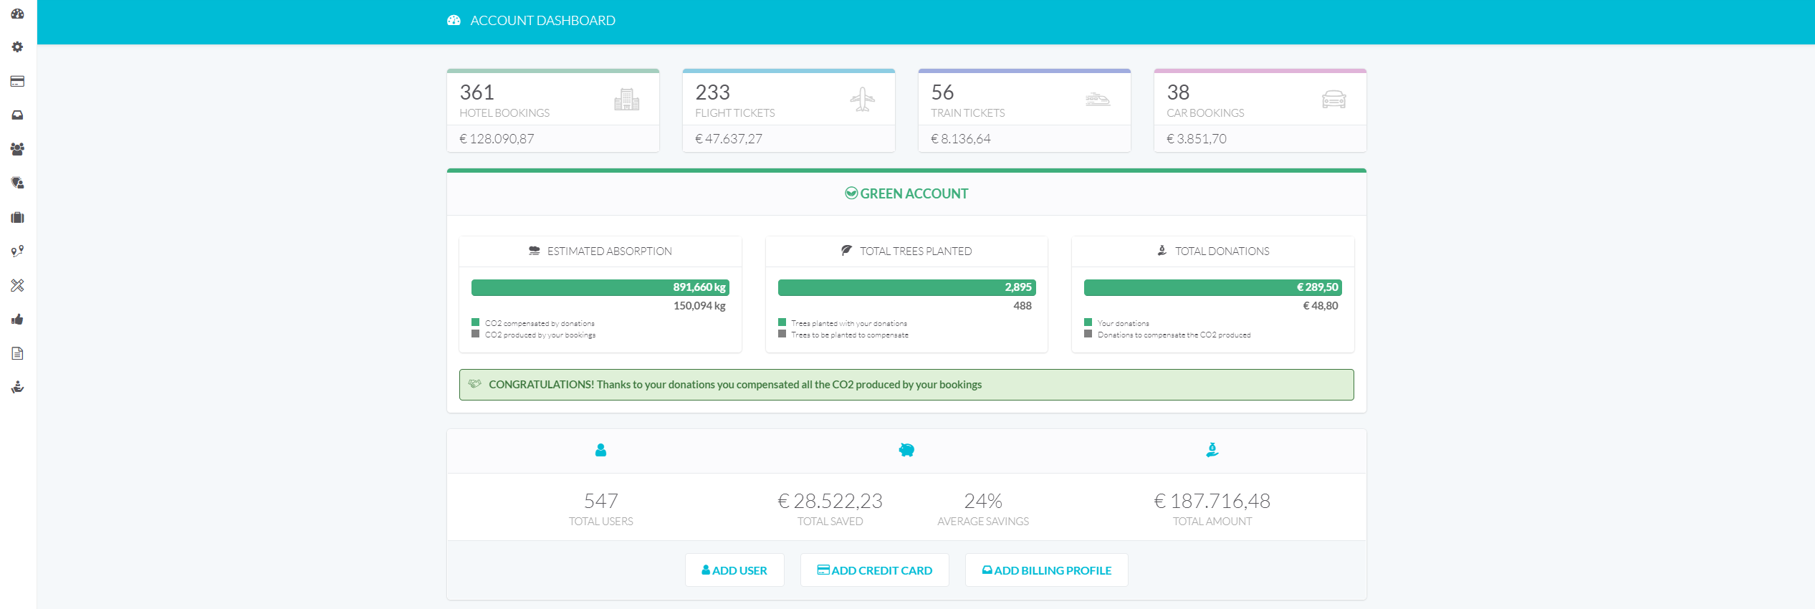Image resolution: width=1815 pixels, height=609 pixels.
Task: Open credit cards section in sidebar
Action: tap(17, 81)
